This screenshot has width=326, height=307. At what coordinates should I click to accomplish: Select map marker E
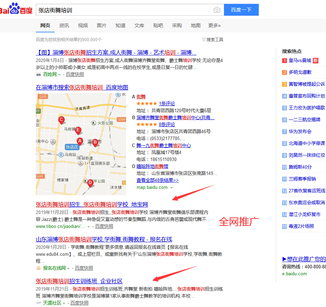point(78,131)
